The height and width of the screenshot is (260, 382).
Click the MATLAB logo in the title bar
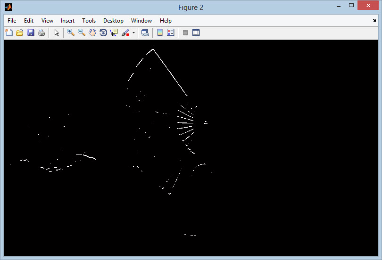8,7
